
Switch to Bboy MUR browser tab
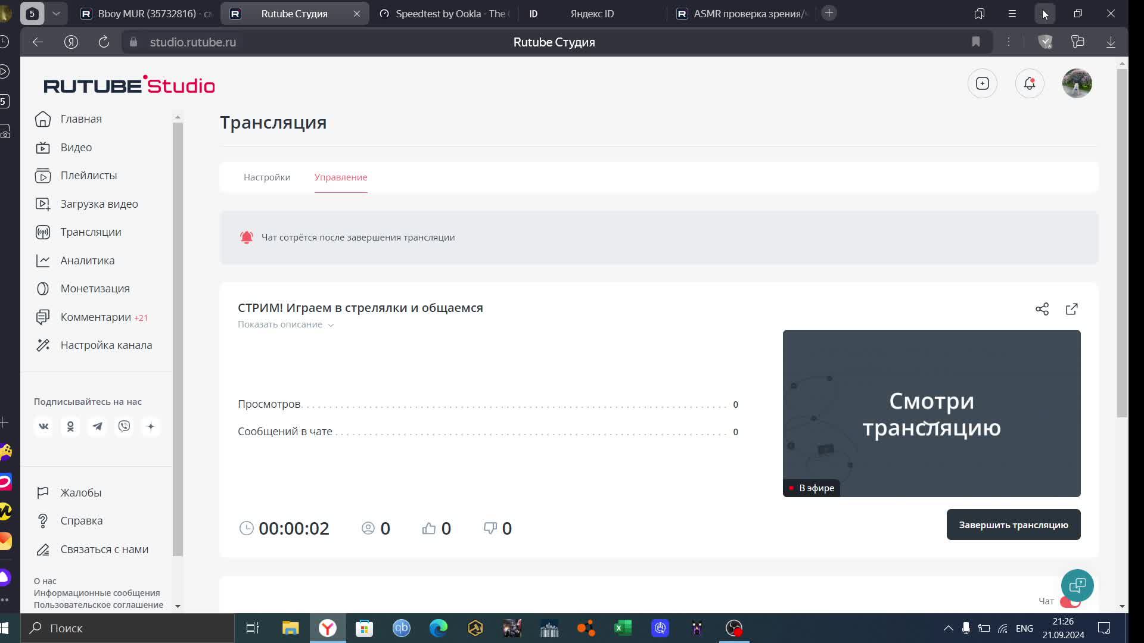click(147, 13)
